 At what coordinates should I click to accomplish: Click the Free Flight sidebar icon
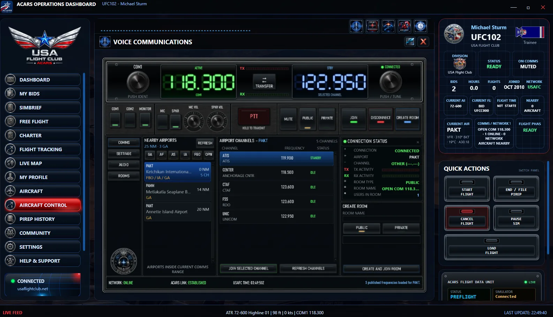coord(11,122)
